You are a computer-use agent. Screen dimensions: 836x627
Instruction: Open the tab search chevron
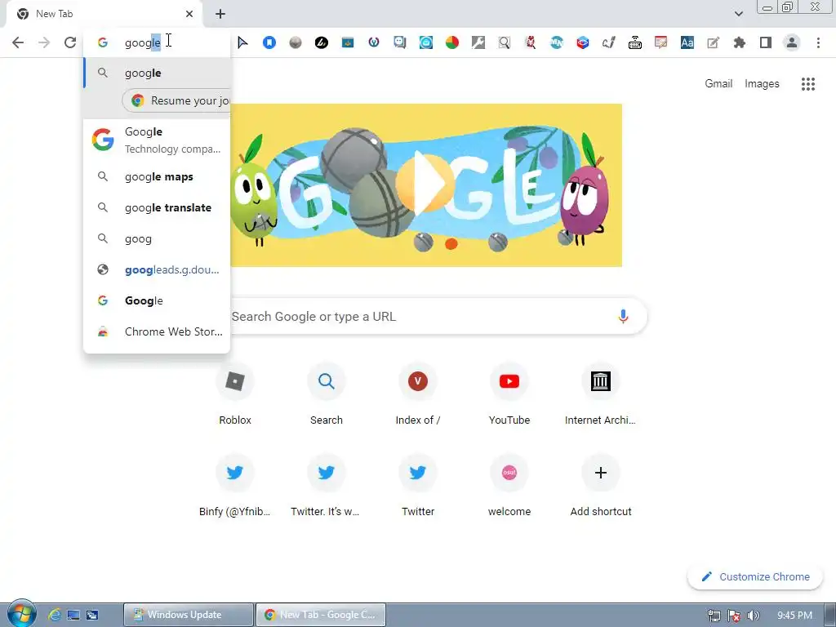[x=738, y=14]
